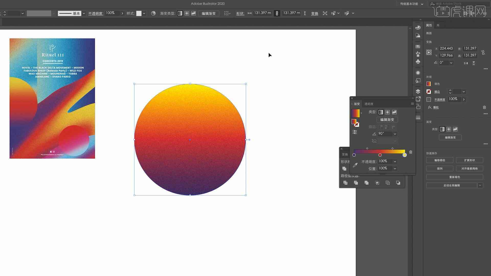Screen dimensions: 491x276
Task: Open gradient stop opacity dropdown
Action: 395,162
